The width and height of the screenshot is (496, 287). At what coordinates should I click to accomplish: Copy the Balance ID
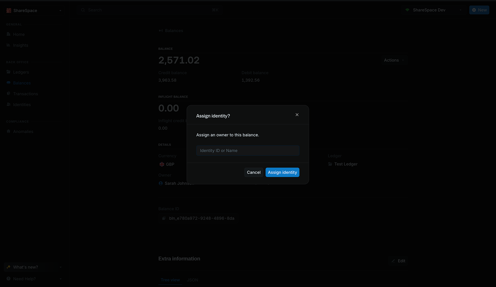(164, 218)
